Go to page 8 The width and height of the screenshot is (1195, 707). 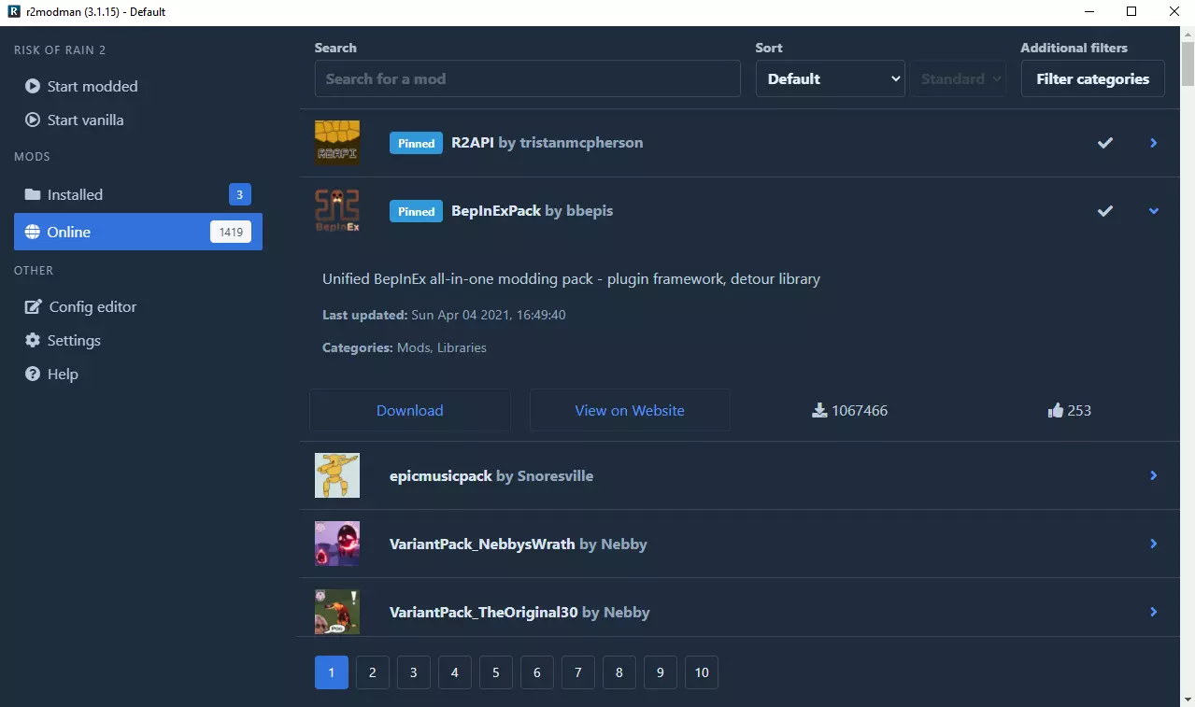pyautogui.click(x=619, y=672)
